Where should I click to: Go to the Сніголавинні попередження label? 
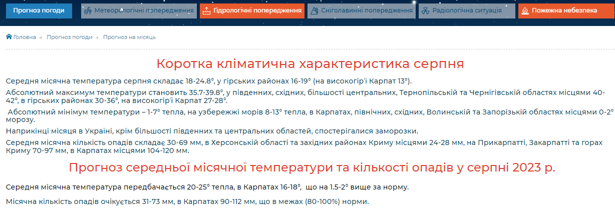point(367,10)
